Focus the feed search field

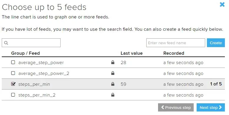coord(31,43)
